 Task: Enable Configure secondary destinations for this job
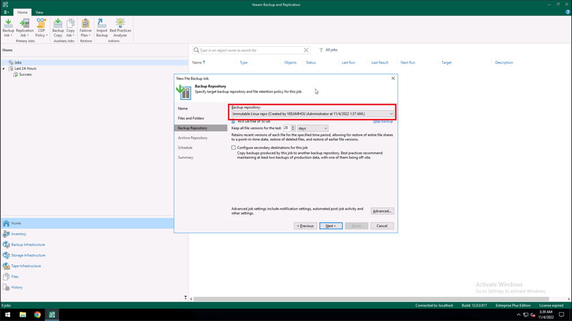point(233,147)
